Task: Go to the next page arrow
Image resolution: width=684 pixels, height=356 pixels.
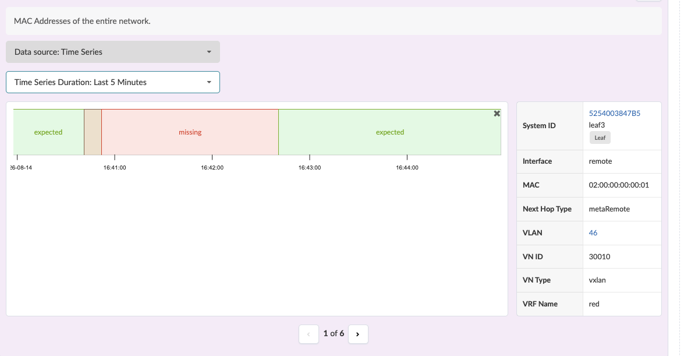Action: (357, 334)
